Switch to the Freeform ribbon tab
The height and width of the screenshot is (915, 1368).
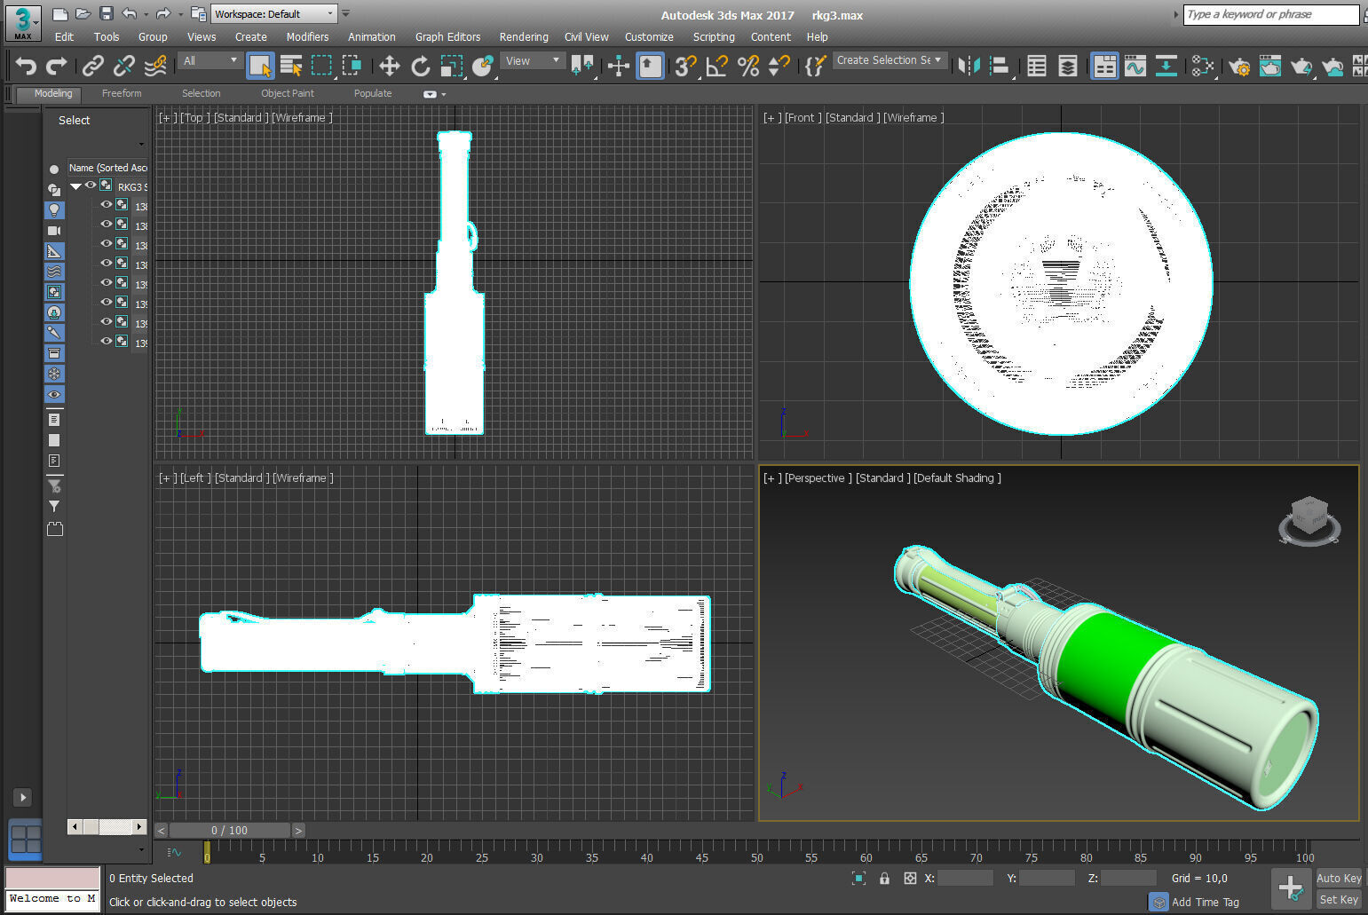point(122,93)
